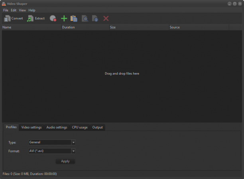Click the preview magnifier file icon
Screen dimensions: 244x179
(x=85, y=18)
